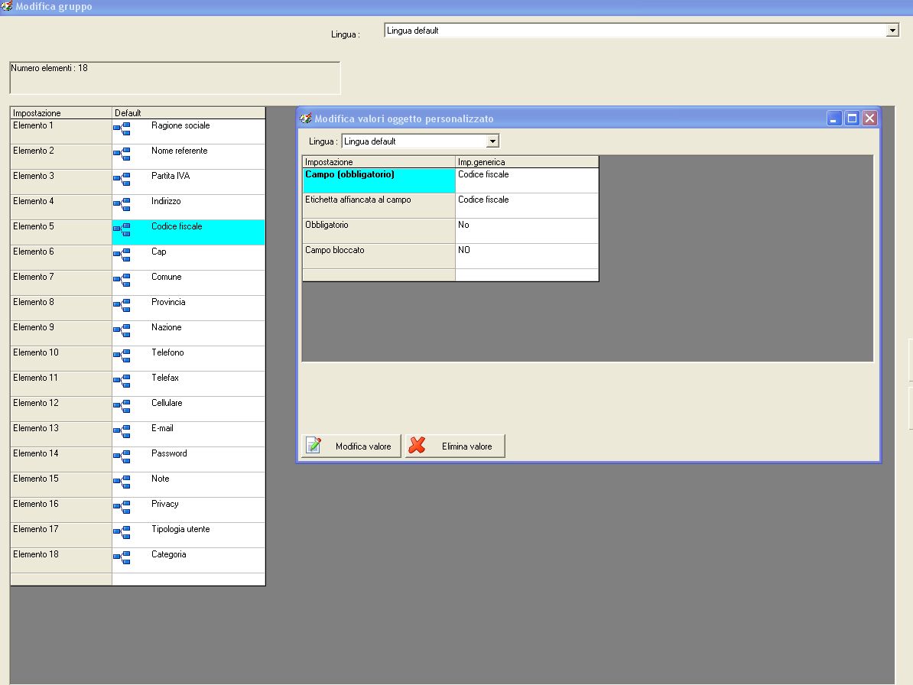Click the Modifica gruppo window title icon

click(x=6, y=6)
